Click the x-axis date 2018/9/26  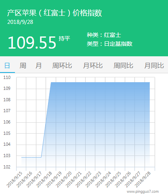tap(123, 179)
